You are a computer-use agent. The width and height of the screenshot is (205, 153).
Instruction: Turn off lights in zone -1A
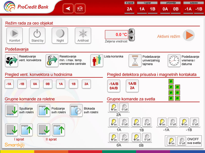pyautogui.click(x=172, y=122)
